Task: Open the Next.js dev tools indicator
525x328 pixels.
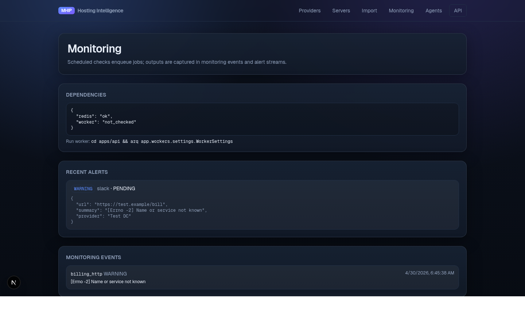Action: (14, 282)
